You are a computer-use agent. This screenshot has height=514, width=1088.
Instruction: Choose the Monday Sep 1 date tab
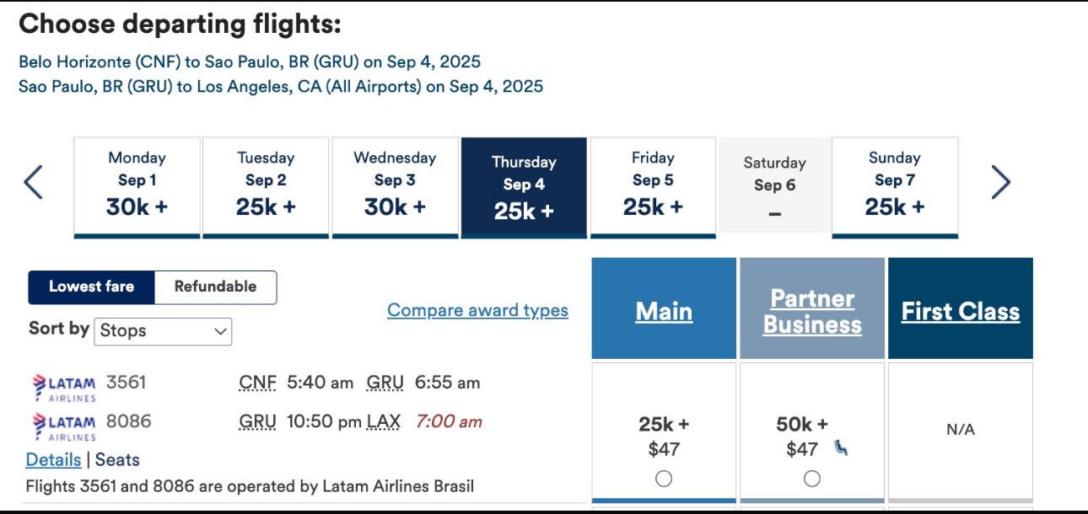click(137, 187)
